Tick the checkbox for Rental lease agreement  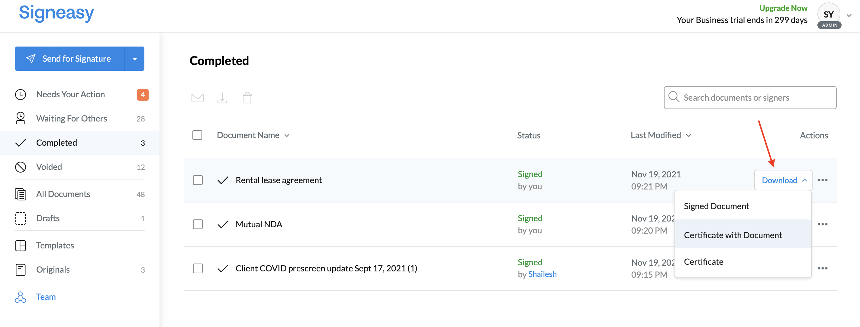click(198, 180)
